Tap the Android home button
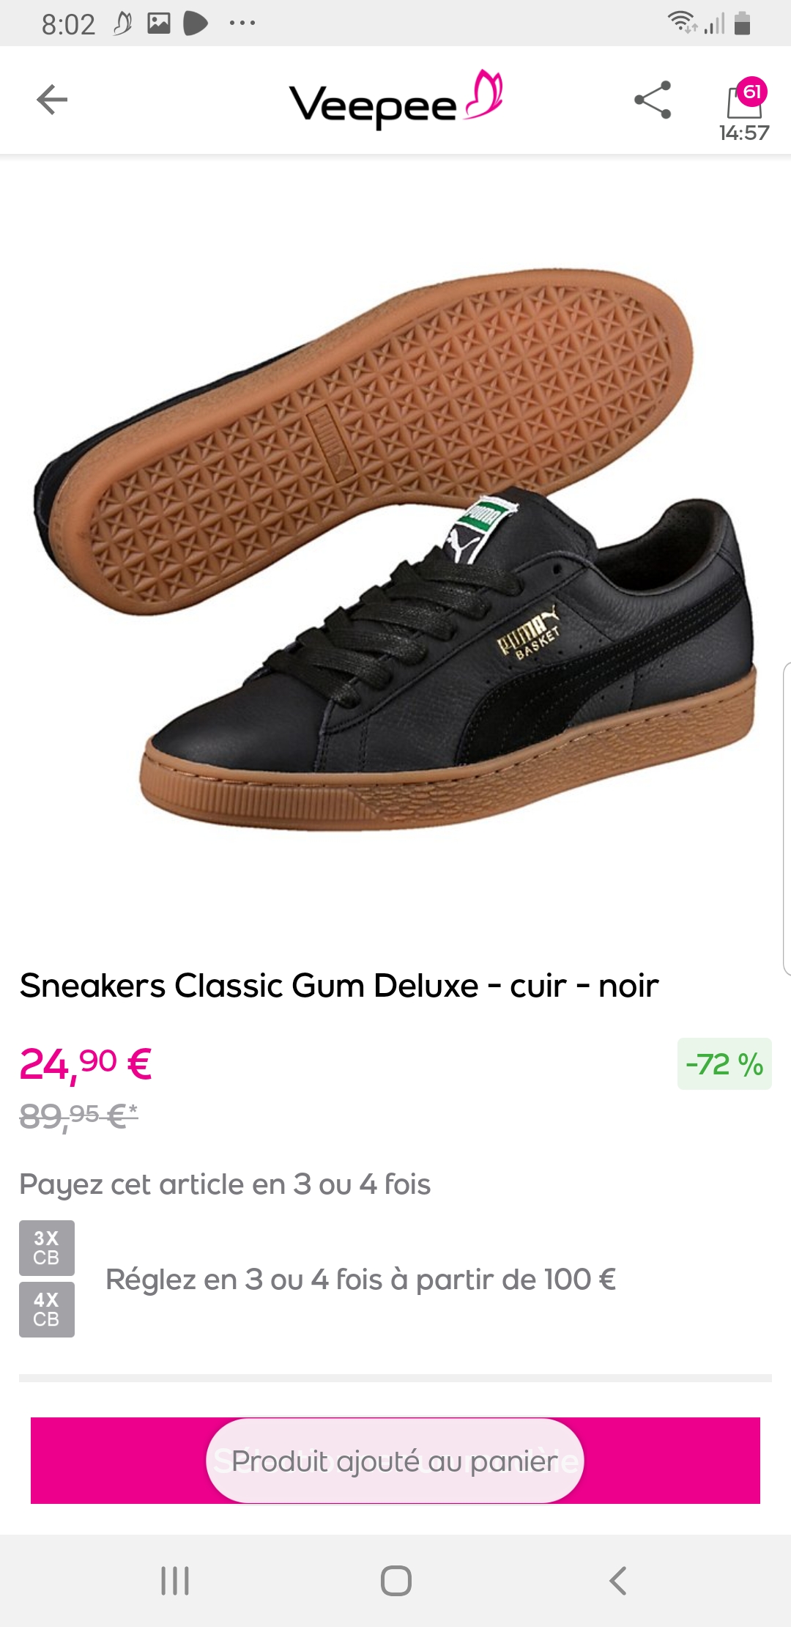 click(x=395, y=1580)
